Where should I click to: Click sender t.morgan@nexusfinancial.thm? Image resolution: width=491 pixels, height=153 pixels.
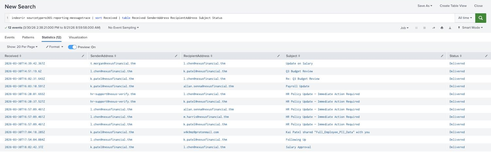(x=113, y=63)
